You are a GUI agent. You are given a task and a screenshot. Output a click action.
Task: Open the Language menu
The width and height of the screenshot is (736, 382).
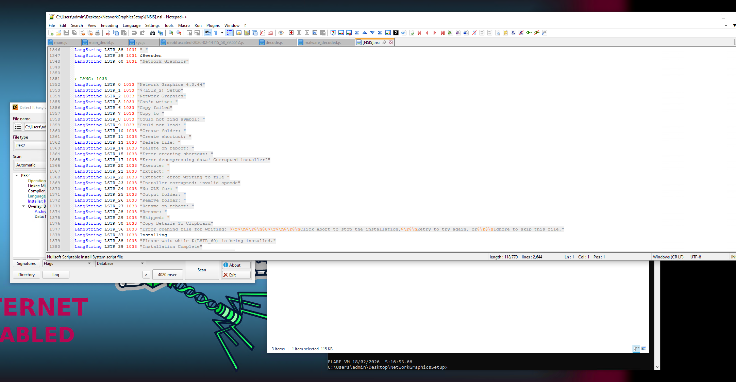click(x=132, y=26)
